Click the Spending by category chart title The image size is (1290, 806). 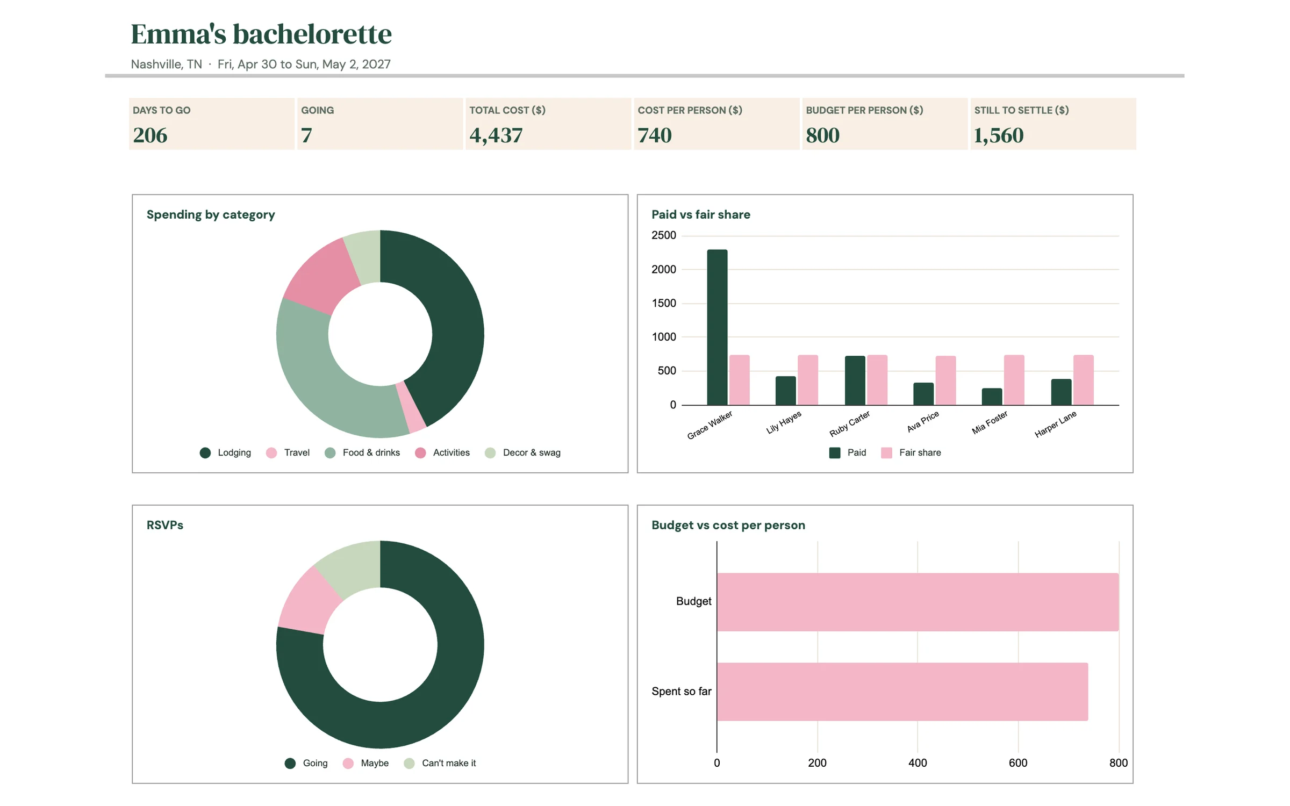point(211,215)
